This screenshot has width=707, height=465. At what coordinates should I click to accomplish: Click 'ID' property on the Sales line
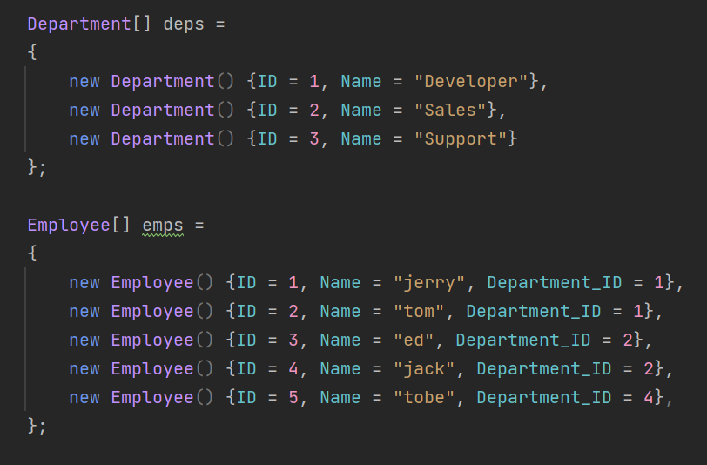tap(267, 111)
